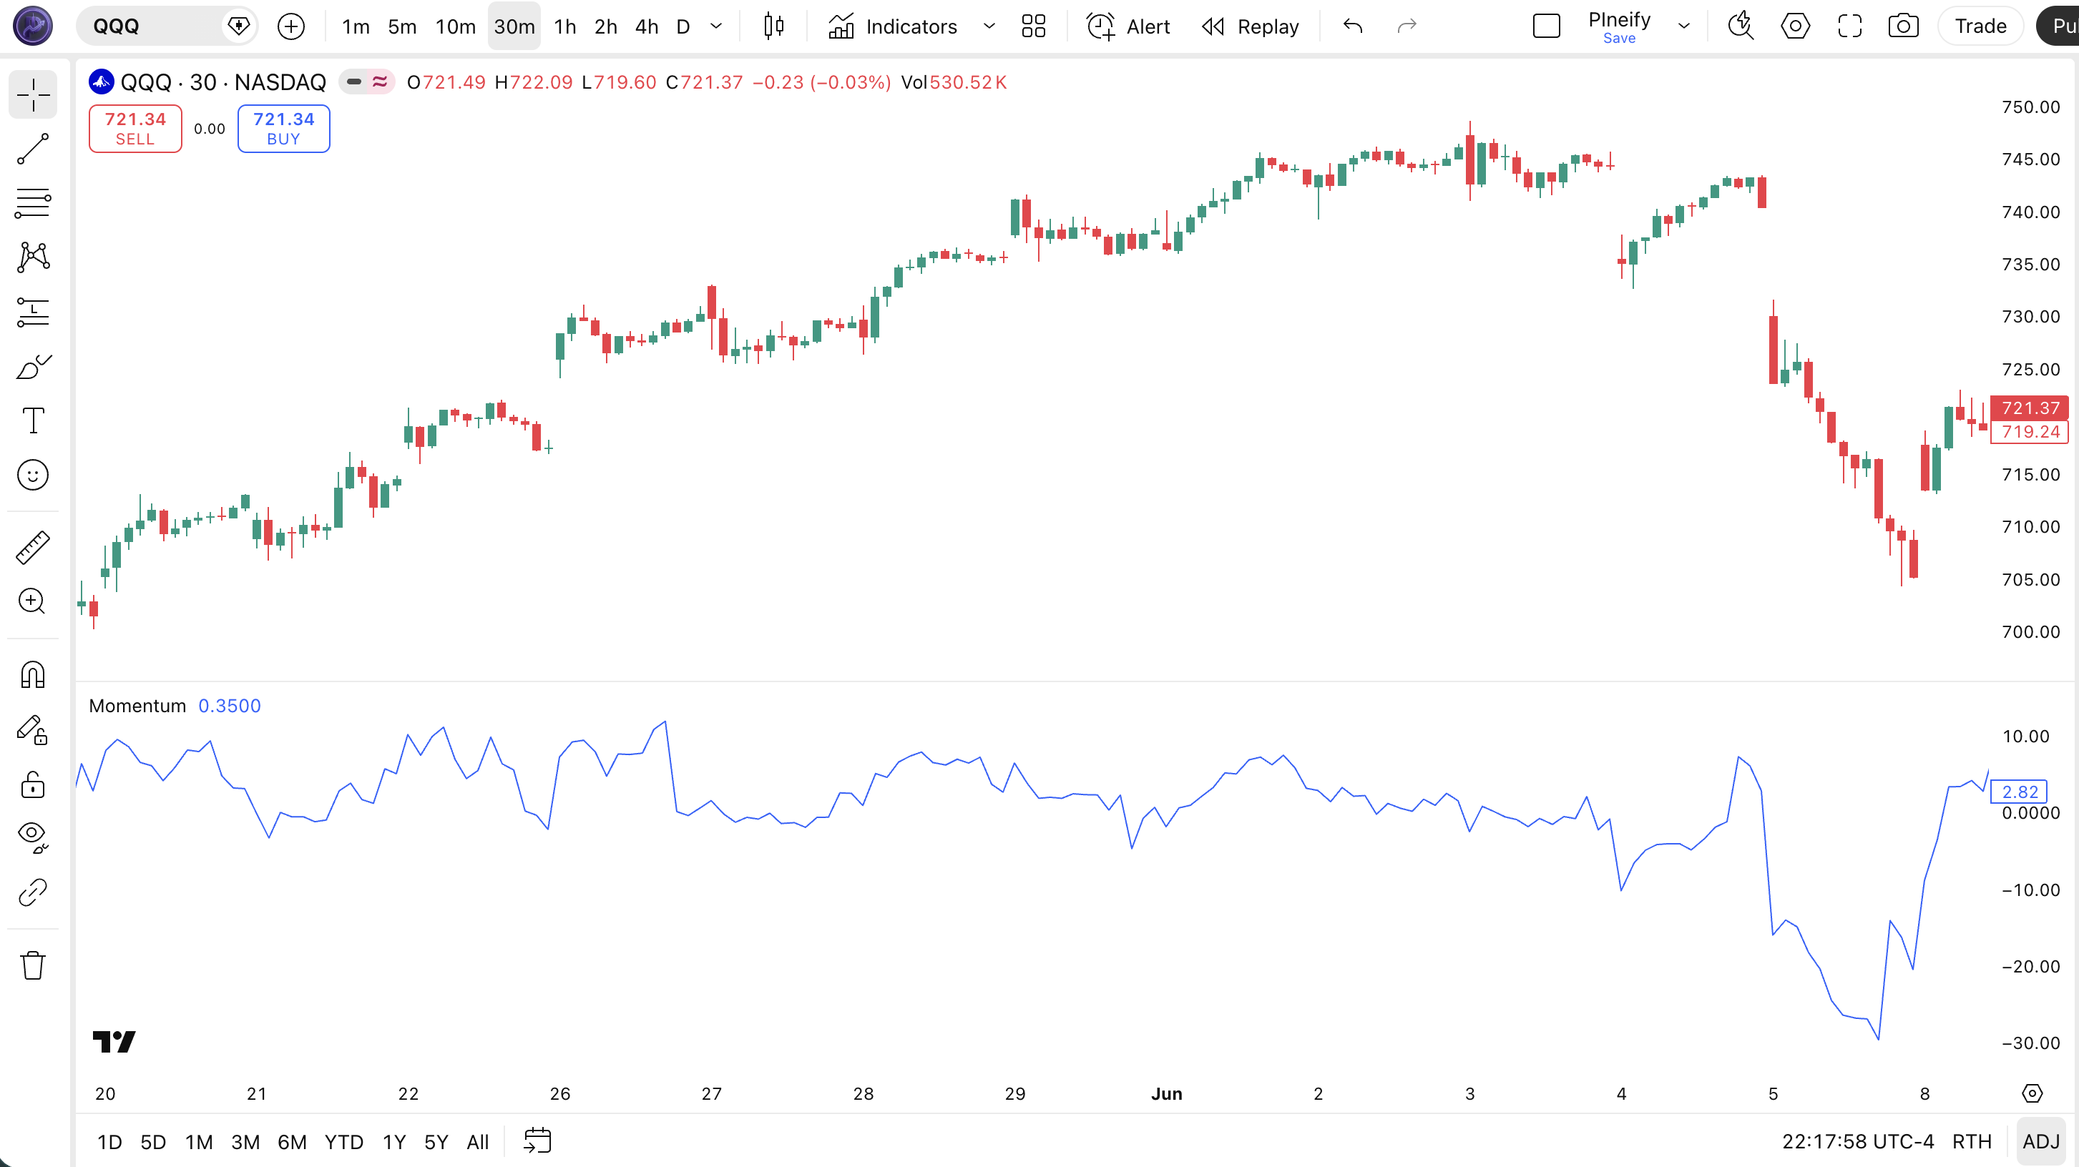Screen dimensions: 2079x1167
Task: Click the trash remove objects icon
Action: pos(33,965)
